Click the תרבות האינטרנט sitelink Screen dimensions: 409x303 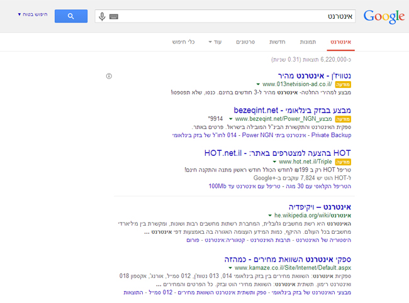pyautogui.click(x=271, y=240)
